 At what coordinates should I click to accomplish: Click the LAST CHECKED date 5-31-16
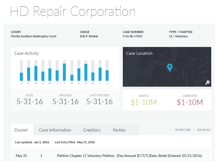point(99,101)
